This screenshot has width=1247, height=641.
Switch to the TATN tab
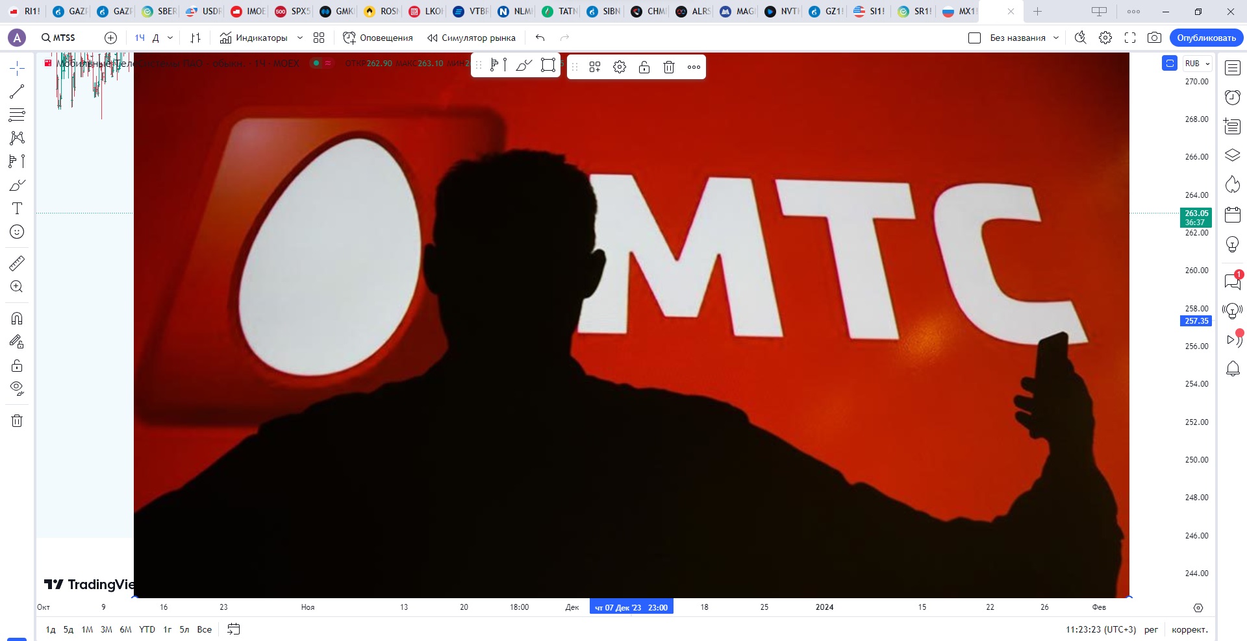pos(560,11)
